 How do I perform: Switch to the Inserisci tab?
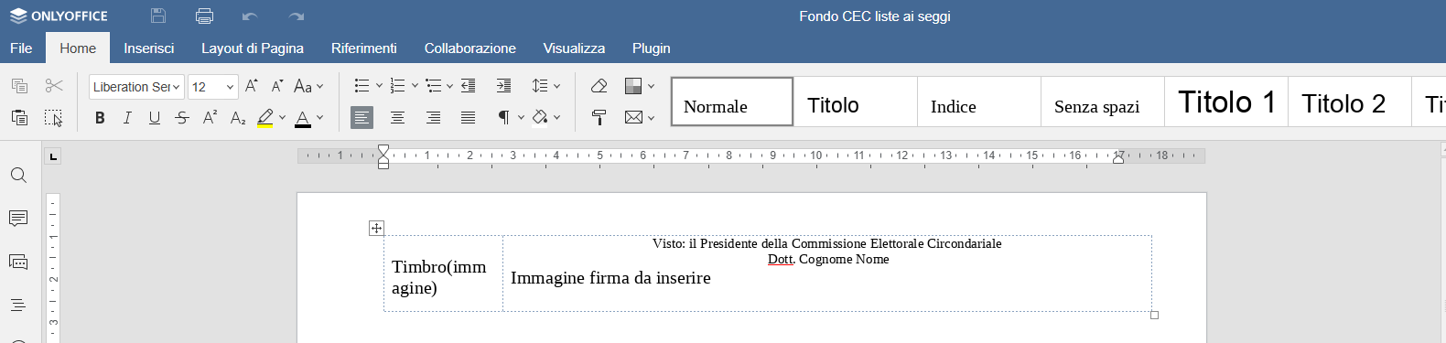(x=149, y=48)
